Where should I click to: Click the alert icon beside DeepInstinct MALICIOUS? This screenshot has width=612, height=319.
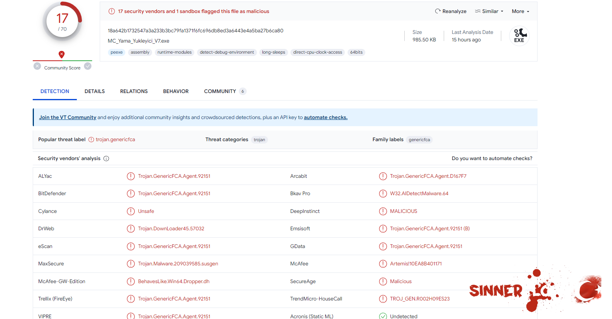383,211
